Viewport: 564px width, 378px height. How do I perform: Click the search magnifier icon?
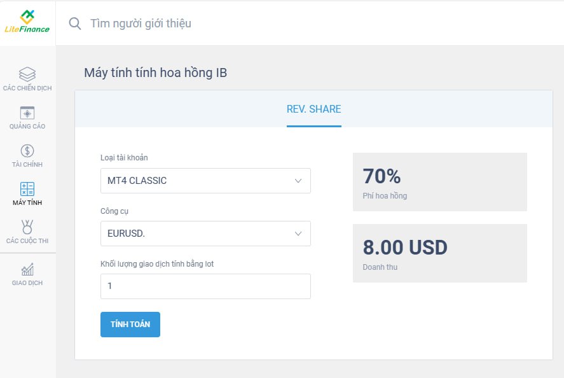coord(75,24)
